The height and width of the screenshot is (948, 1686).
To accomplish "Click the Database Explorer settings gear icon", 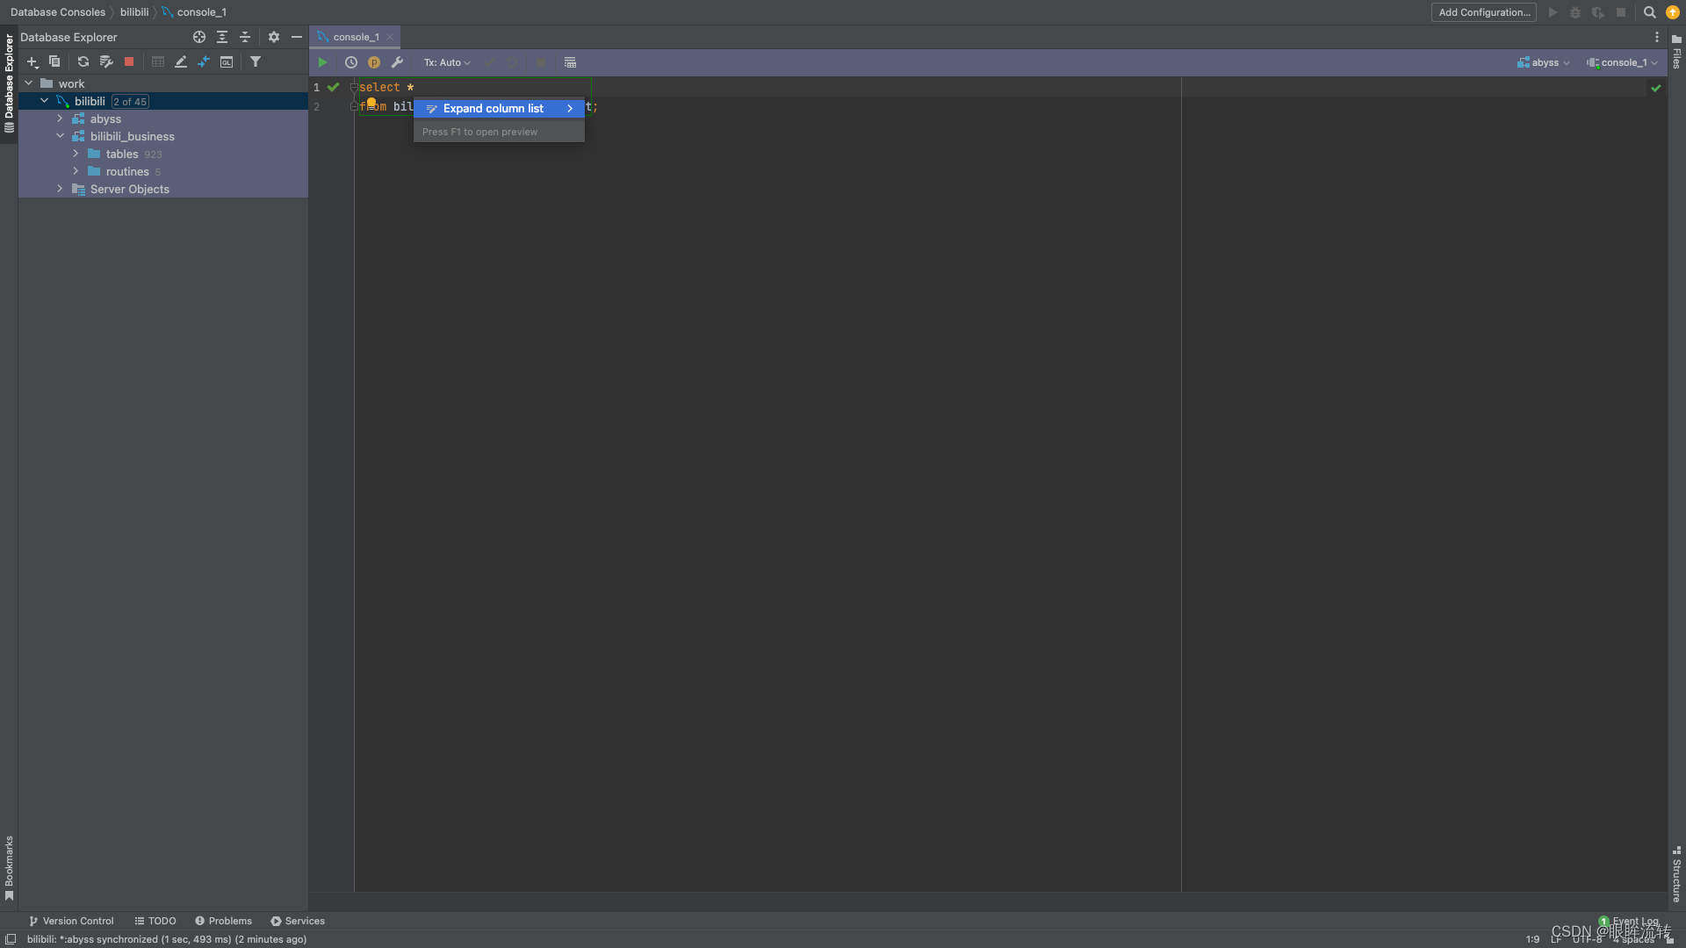I will tap(272, 37).
